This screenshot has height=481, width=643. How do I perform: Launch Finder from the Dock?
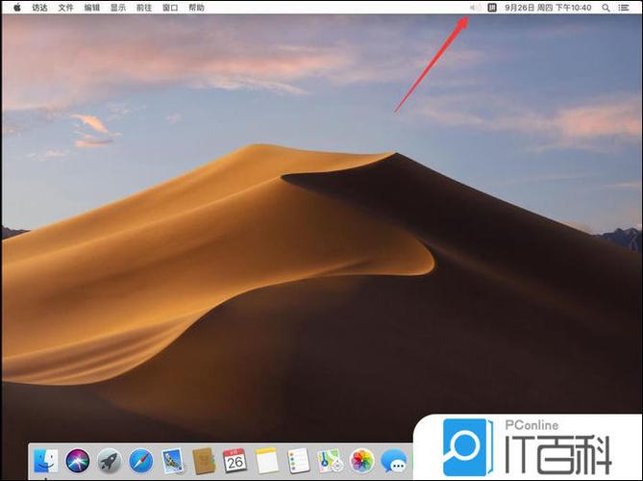click(x=45, y=461)
